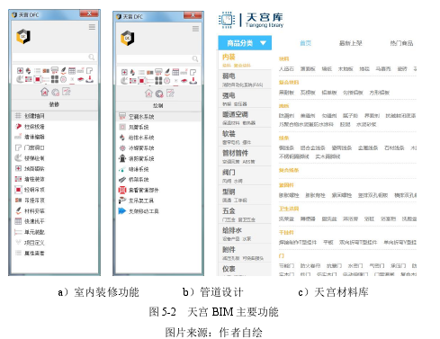440x339 pixels.
Task: Expand the 暖通空调 category
Action: (x=245, y=118)
